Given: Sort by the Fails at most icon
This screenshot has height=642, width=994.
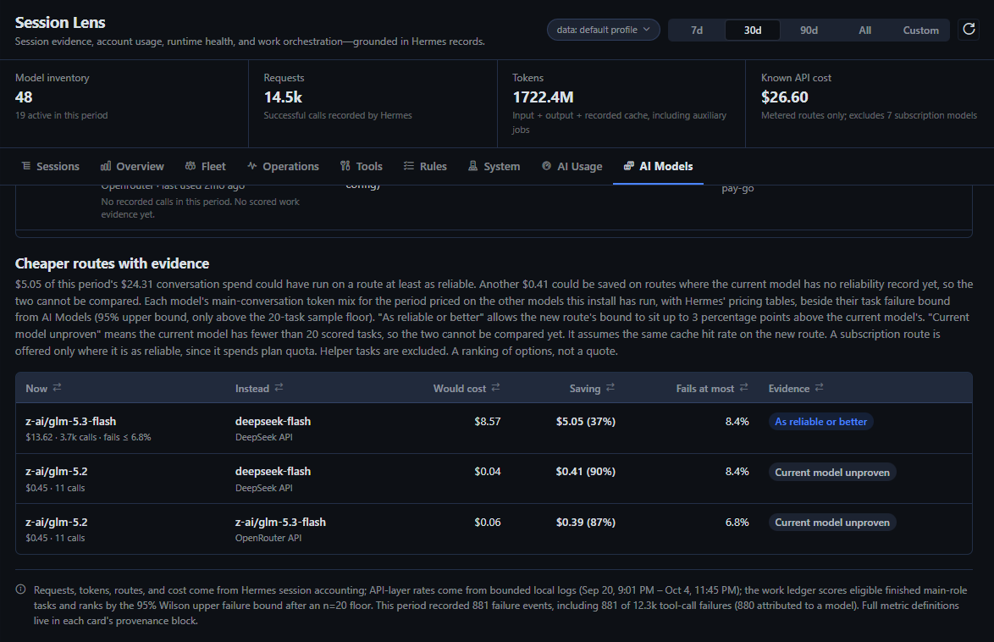Looking at the screenshot, I should (x=744, y=388).
